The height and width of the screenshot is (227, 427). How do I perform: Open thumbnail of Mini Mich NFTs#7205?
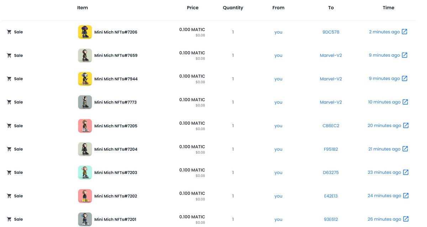pos(85,126)
